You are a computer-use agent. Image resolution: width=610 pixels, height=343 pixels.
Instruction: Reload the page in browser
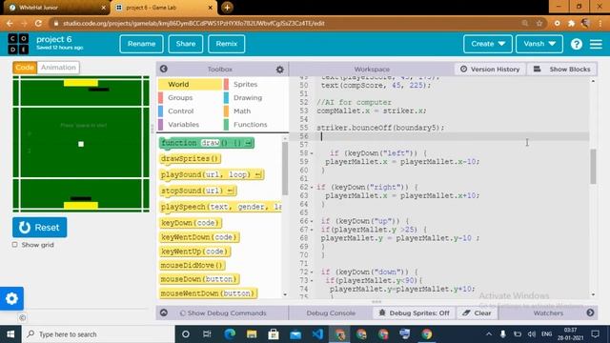(x=38, y=23)
